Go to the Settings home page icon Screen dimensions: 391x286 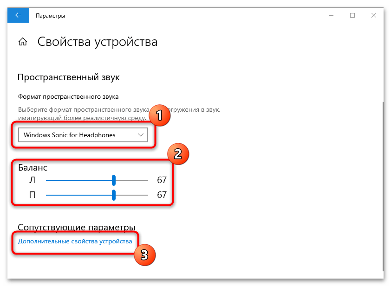(22, 42)
